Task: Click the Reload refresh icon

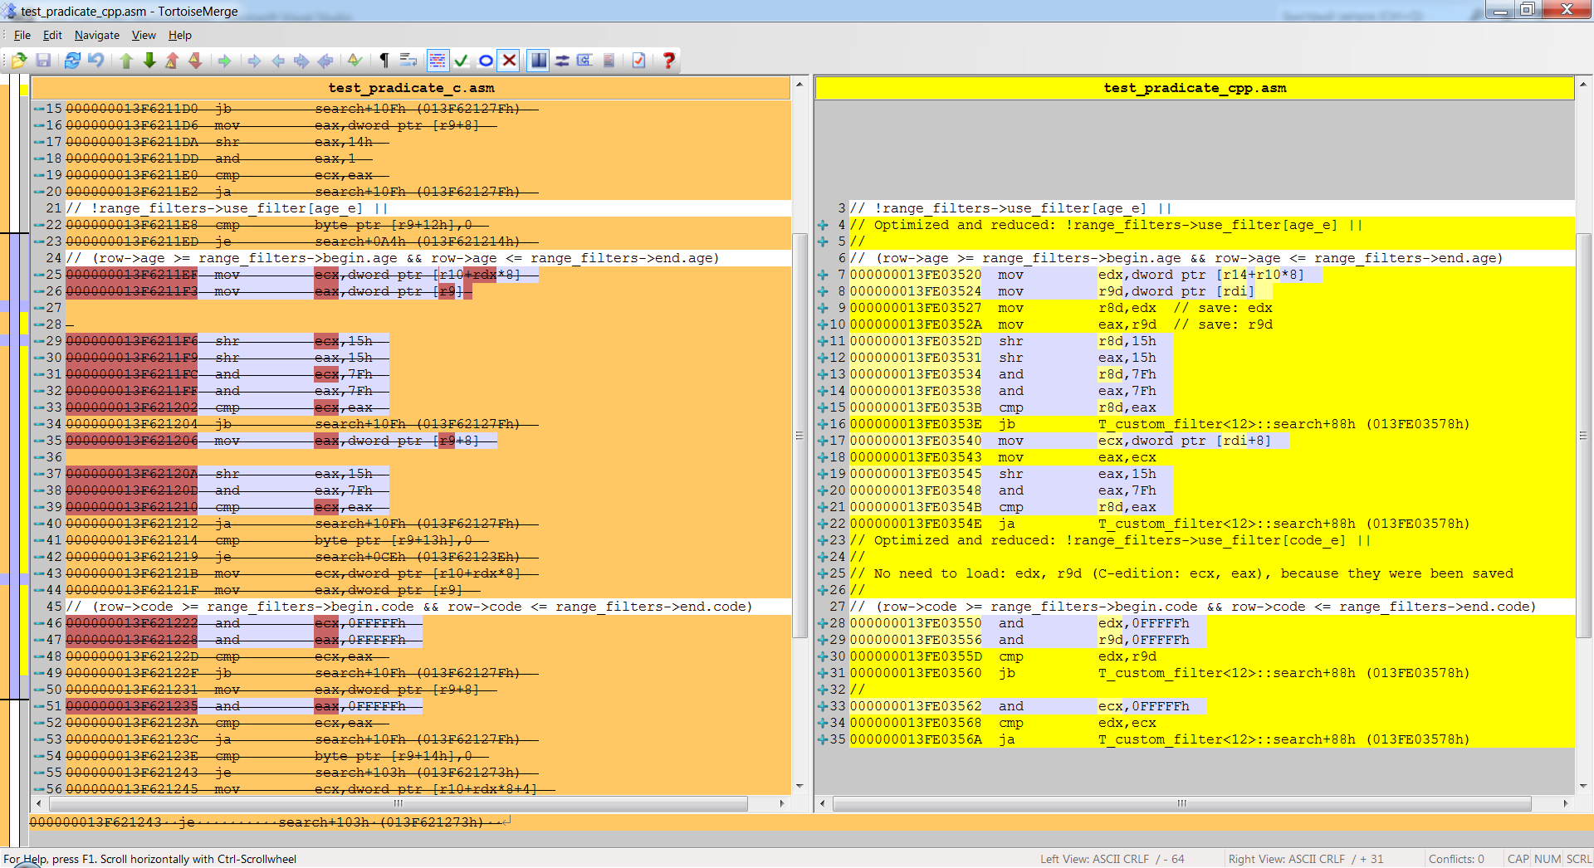Action: pyautogui.click(x=72, y=61)
